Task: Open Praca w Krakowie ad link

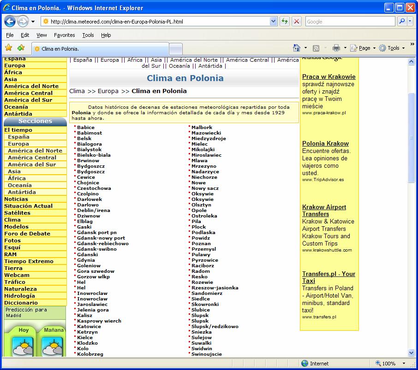Action: click(x=328, y=76)
